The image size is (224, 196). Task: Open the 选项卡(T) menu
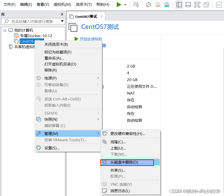pos(84,5)
